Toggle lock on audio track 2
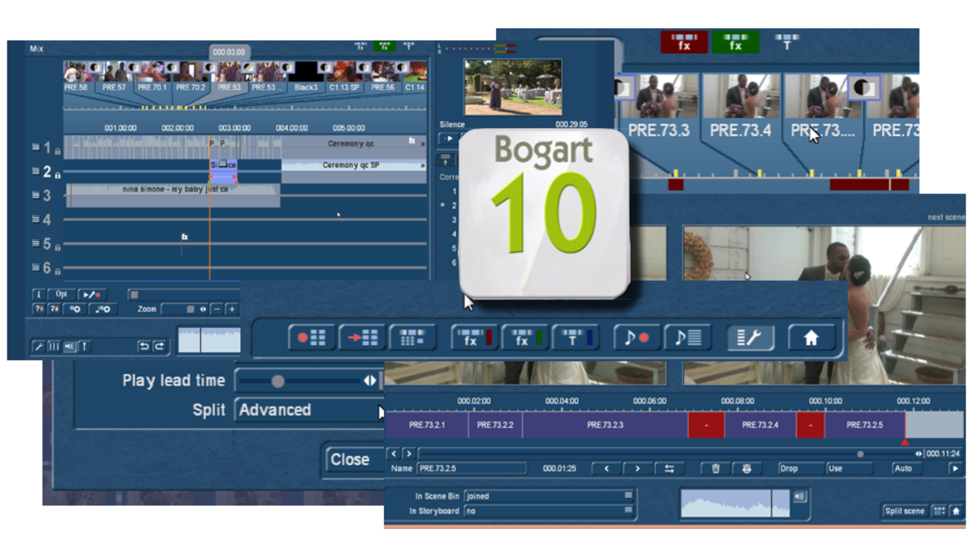Viewport: 975px width, 548px height. [x=57, y=175]
